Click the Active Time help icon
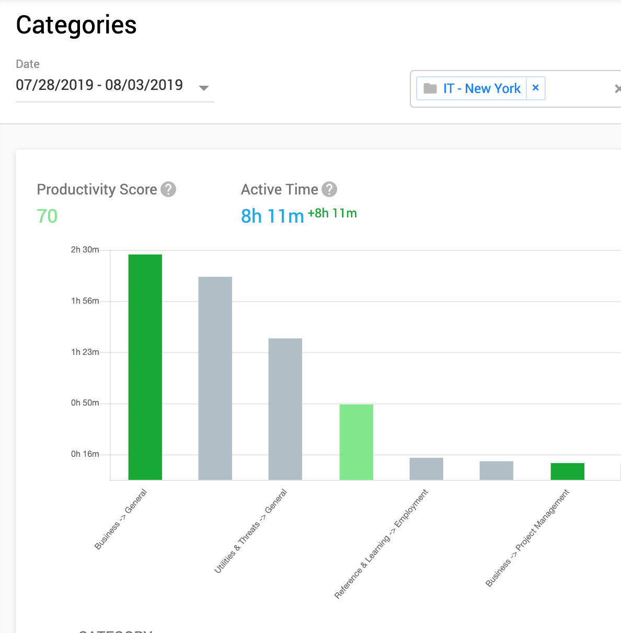 pyautogui.click(x=329, y=189)
